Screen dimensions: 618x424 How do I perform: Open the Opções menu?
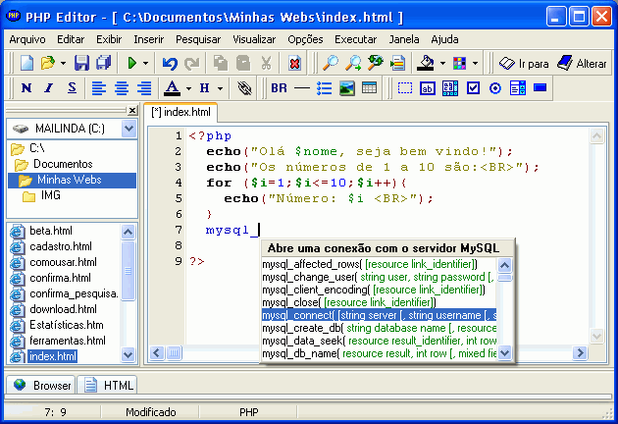(305, 39)
